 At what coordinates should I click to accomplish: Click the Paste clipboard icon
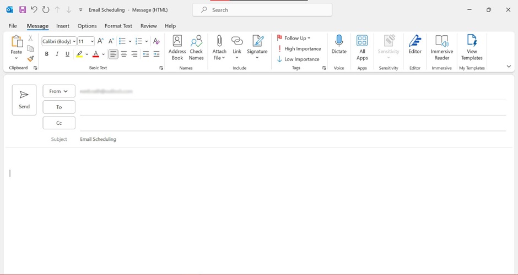click(x=17, y=42)
